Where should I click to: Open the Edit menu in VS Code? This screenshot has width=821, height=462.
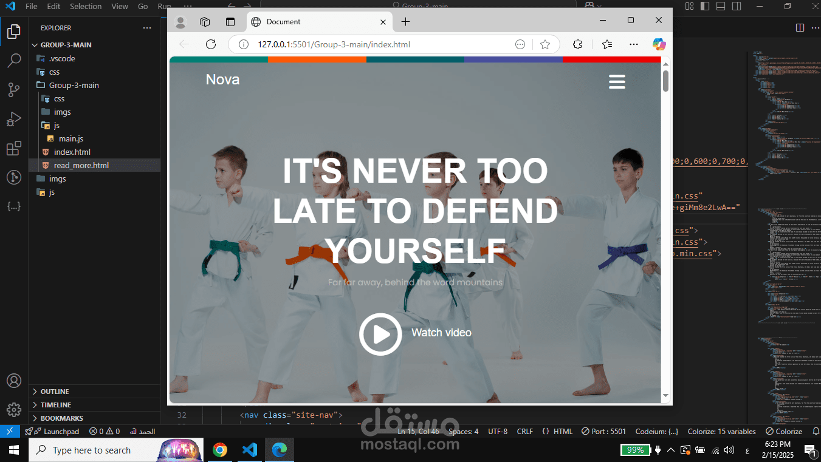point(53,6)
